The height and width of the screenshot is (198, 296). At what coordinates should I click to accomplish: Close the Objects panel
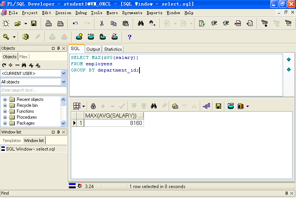[x=64, y=48]
